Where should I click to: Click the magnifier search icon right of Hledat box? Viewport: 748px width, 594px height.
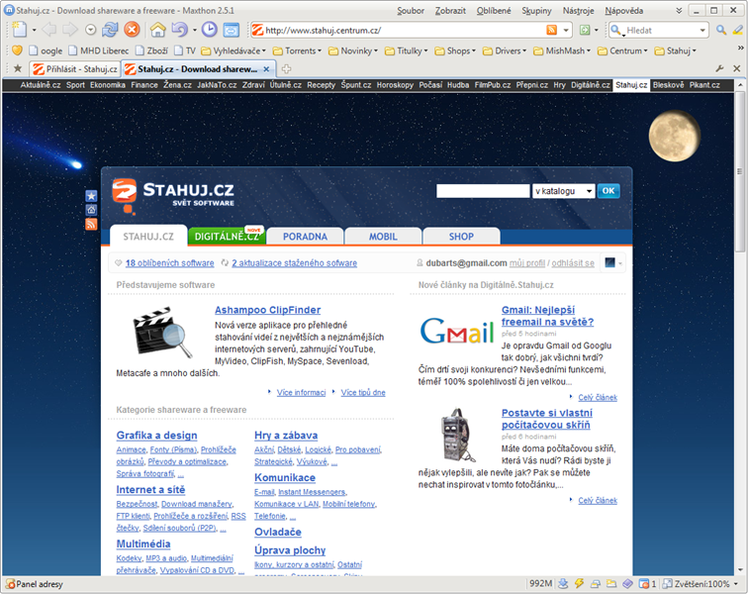721,30
